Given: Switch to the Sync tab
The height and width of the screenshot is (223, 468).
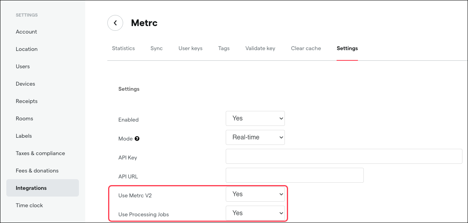Looking at the screenshot, I should pyautogui.click(x=156, y=49).
